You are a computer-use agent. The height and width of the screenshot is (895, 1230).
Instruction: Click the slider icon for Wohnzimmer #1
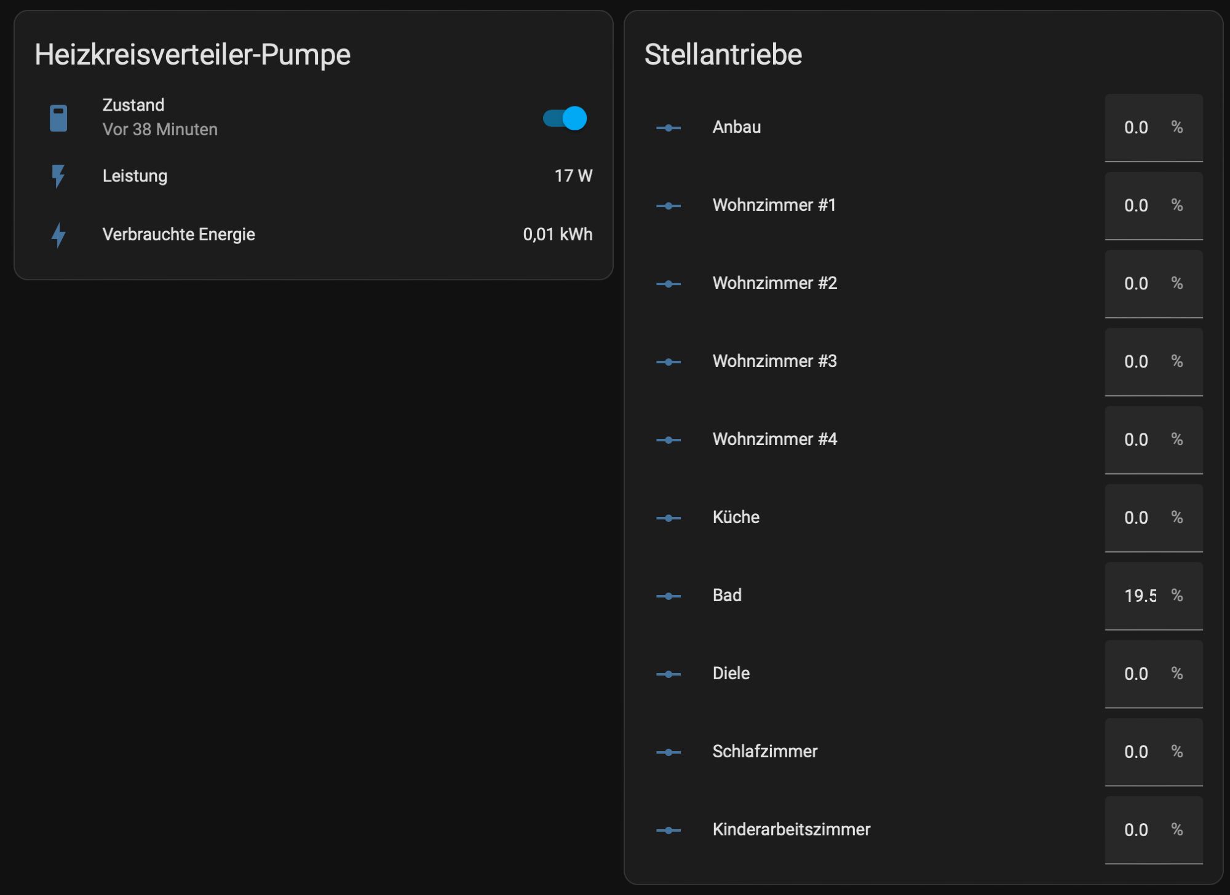669,206
